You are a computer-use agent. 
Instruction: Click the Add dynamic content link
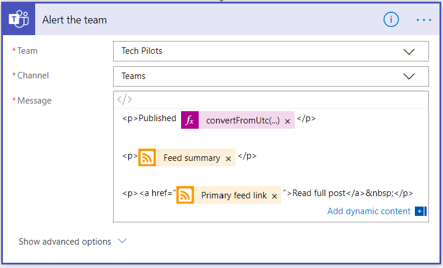(x=369, y=211)
